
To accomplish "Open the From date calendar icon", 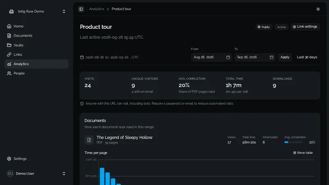I will [228, 57].
